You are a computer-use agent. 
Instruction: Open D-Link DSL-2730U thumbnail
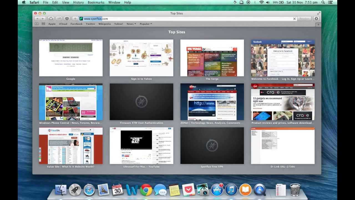[x=283, y=146]
